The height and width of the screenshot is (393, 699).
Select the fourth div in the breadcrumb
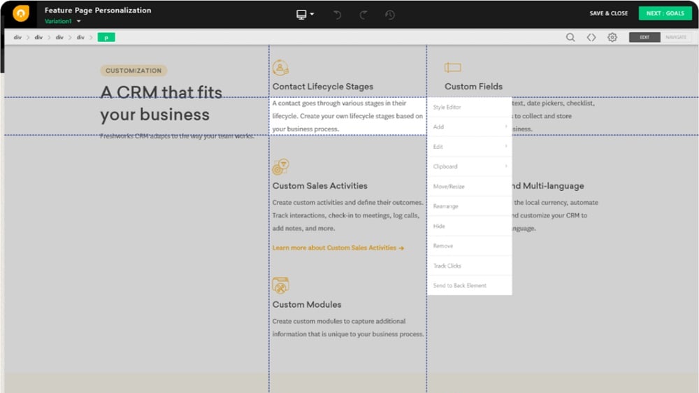80,38
